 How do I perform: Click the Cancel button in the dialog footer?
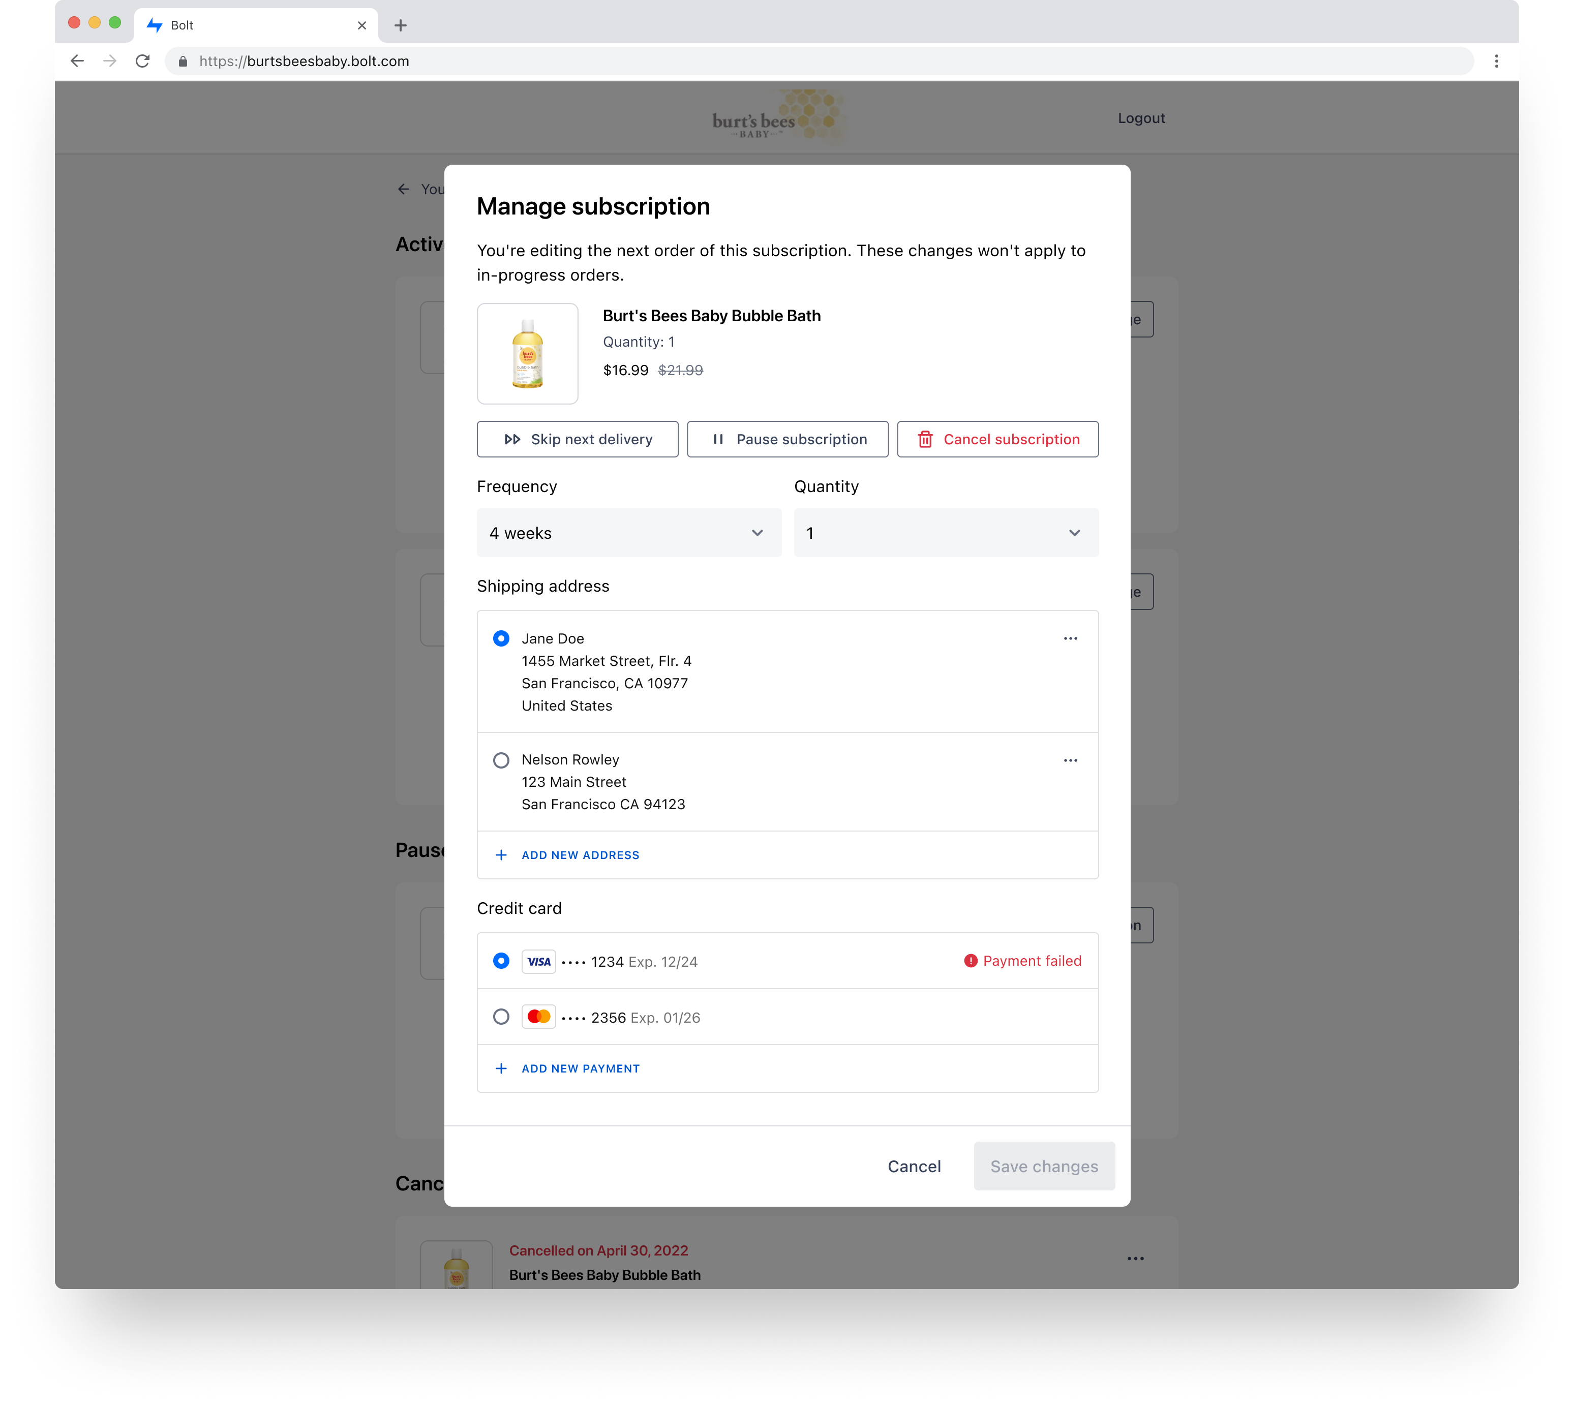pyautogui.click(x=914, y=1166)
